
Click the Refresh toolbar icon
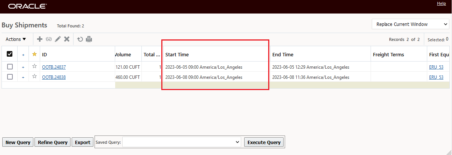(x=80, y=39)
